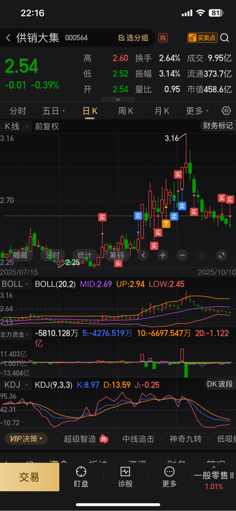The image size is (236, 511).
Task: Toggle the 财务标记 financial markers
Action: click(218, 126)
